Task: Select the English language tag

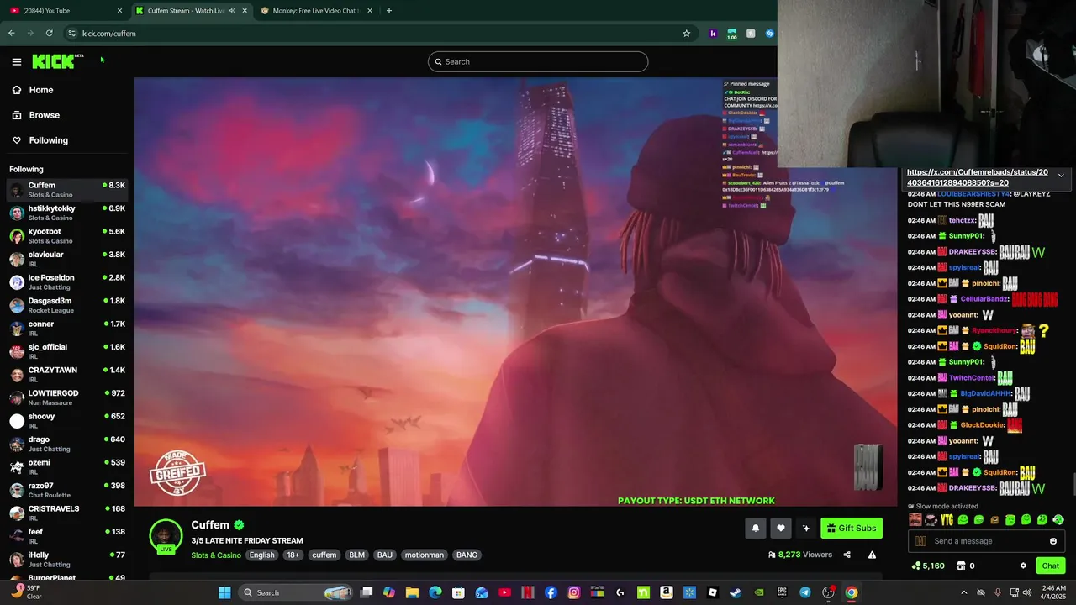Action: pos(261,555)
